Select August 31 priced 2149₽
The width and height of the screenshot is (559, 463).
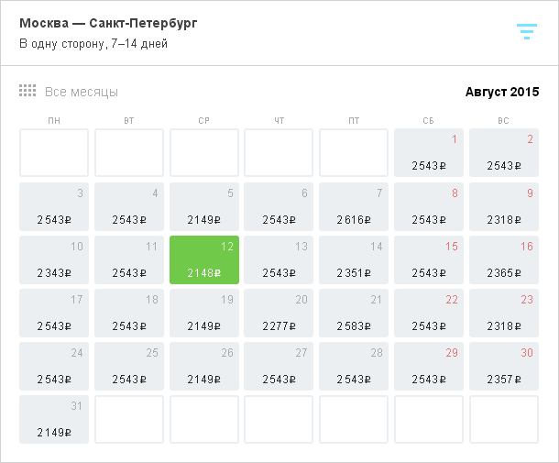pos(54,420)
